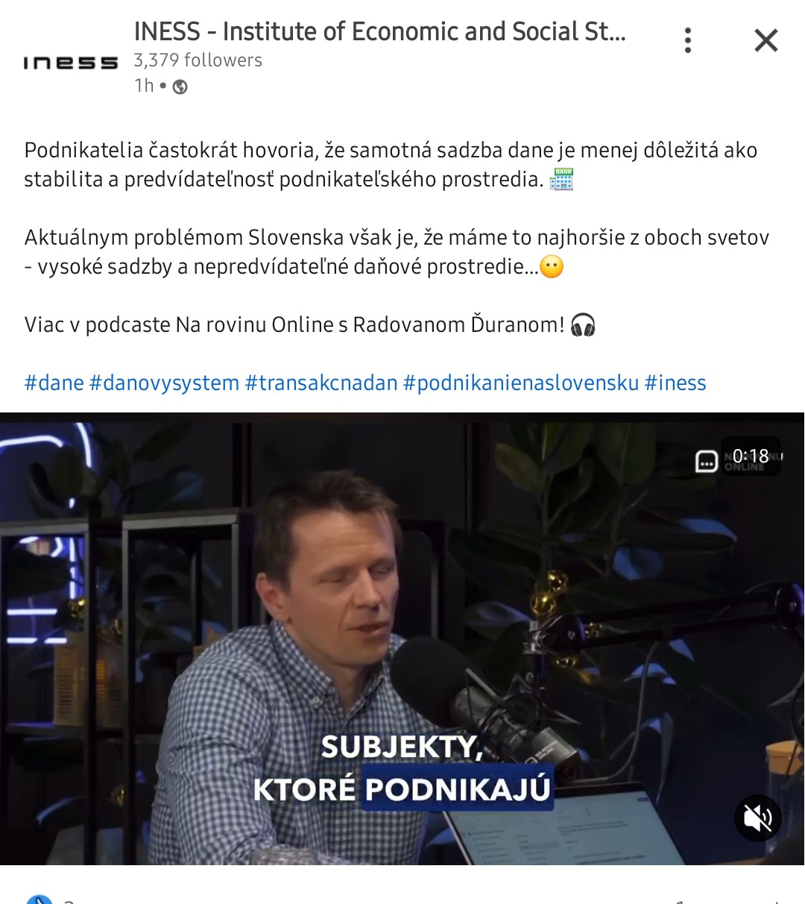
Task: Open the three-dot post options menu
Action: tap(688, 40)
